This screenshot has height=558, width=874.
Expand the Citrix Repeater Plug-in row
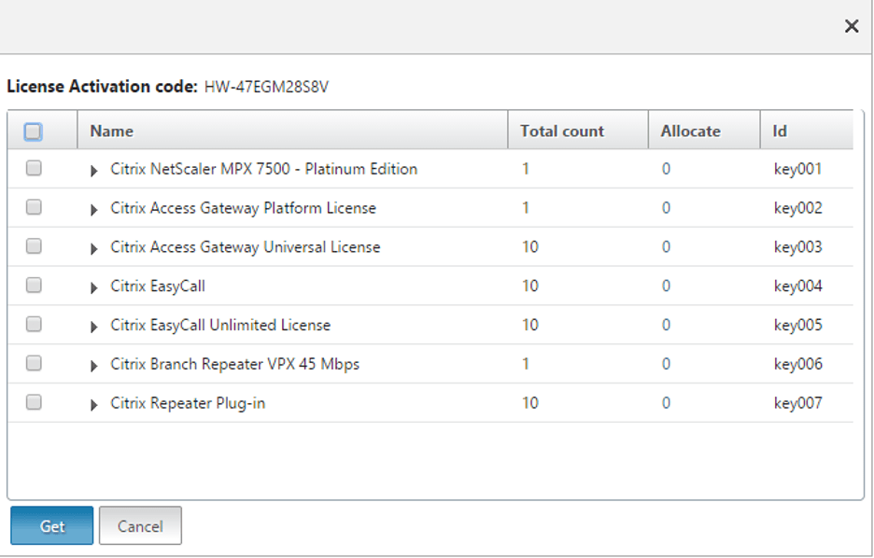click(x=93, y=403)
